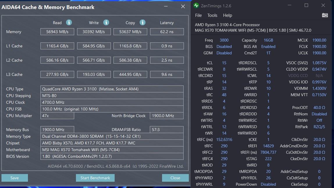The width and height of the screenshot is (334, 188).
Task: Click the Motherboard field MSI MAG X570 Tomahawk
Action: [x=112, y=150]
